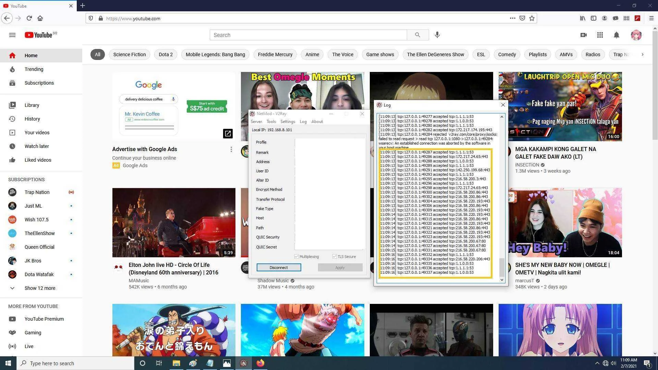658x370 pixels.
Task: Go back with the Firefox back arrow
Action: (7, 18)
